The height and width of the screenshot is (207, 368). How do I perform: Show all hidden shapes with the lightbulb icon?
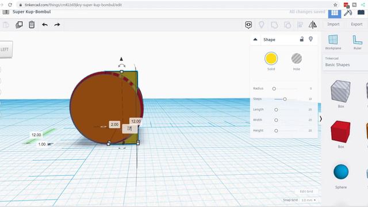click(x=261, y=25)
